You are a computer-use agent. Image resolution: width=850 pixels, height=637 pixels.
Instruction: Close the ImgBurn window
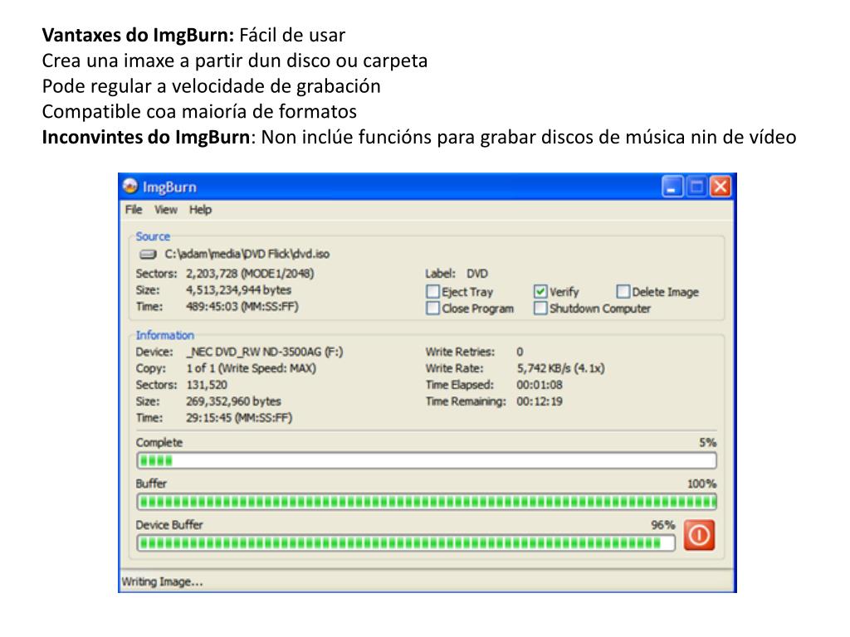tap(721, 187)
